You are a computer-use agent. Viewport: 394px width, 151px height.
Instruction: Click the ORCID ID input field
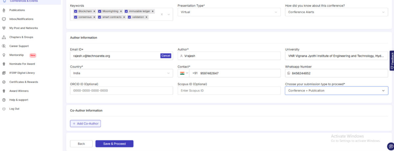(x=121, y=91)
